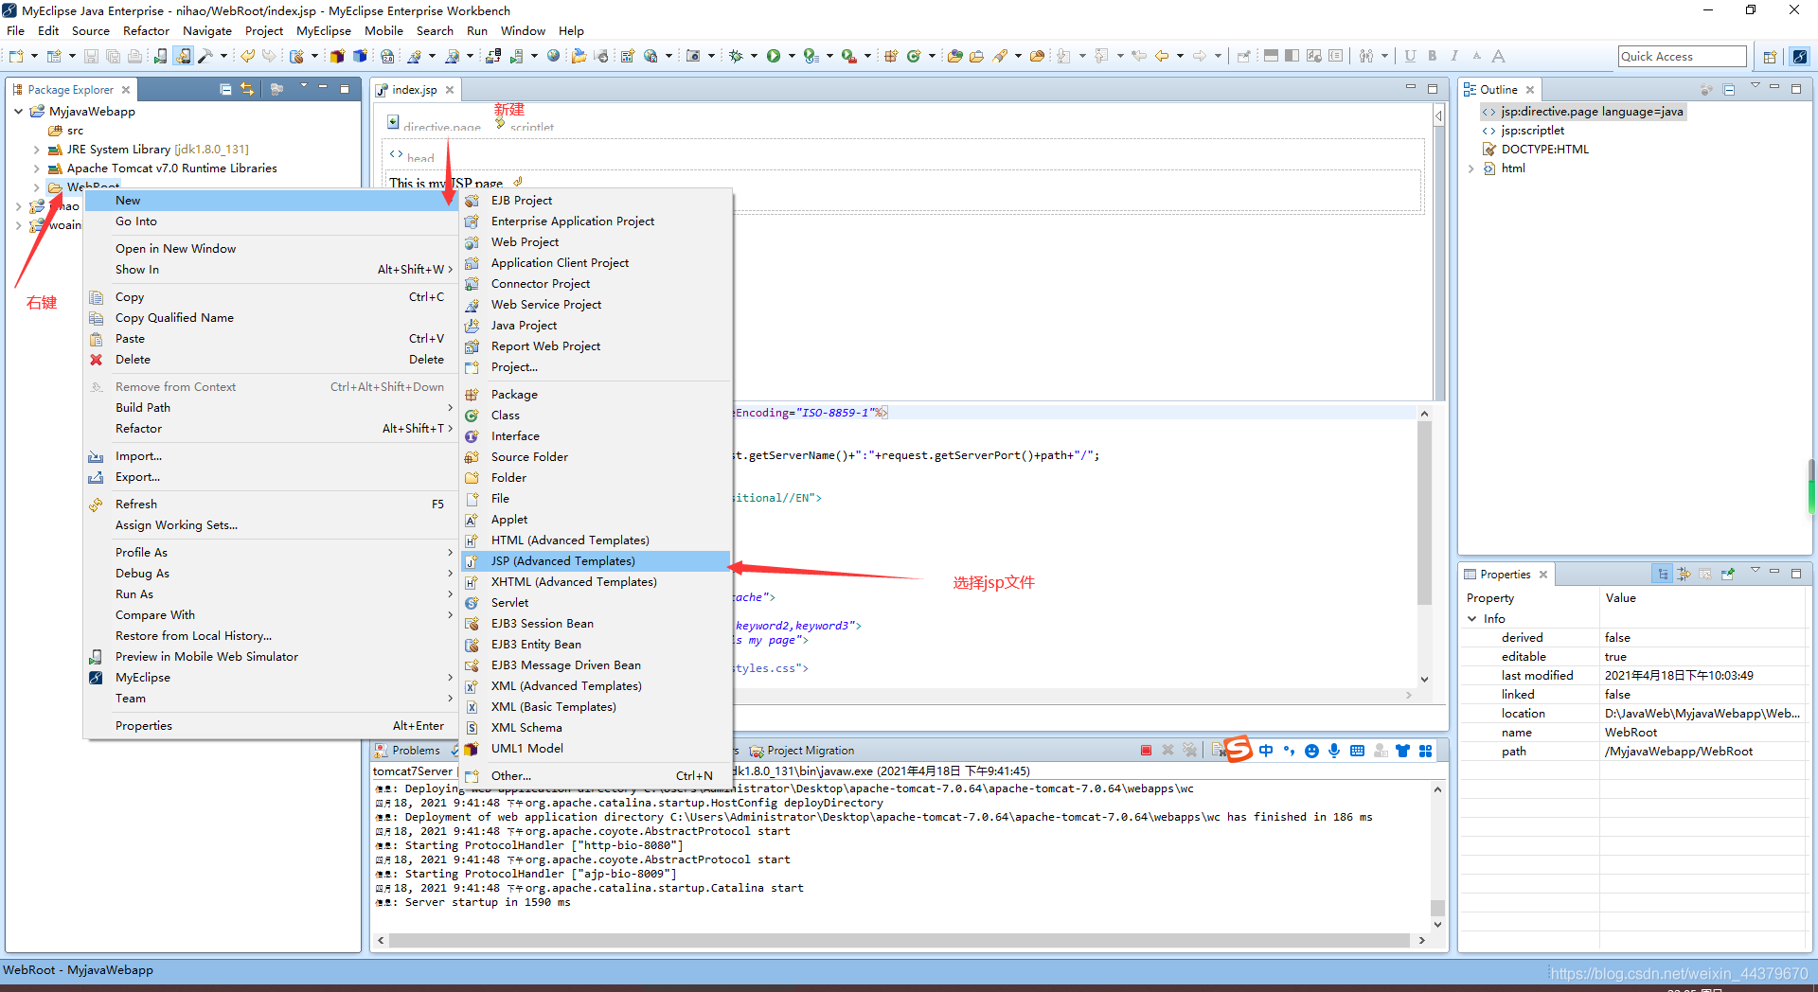Click the Back to previous location arrow
This screenshot has height=992, width=1818.
1162,57
